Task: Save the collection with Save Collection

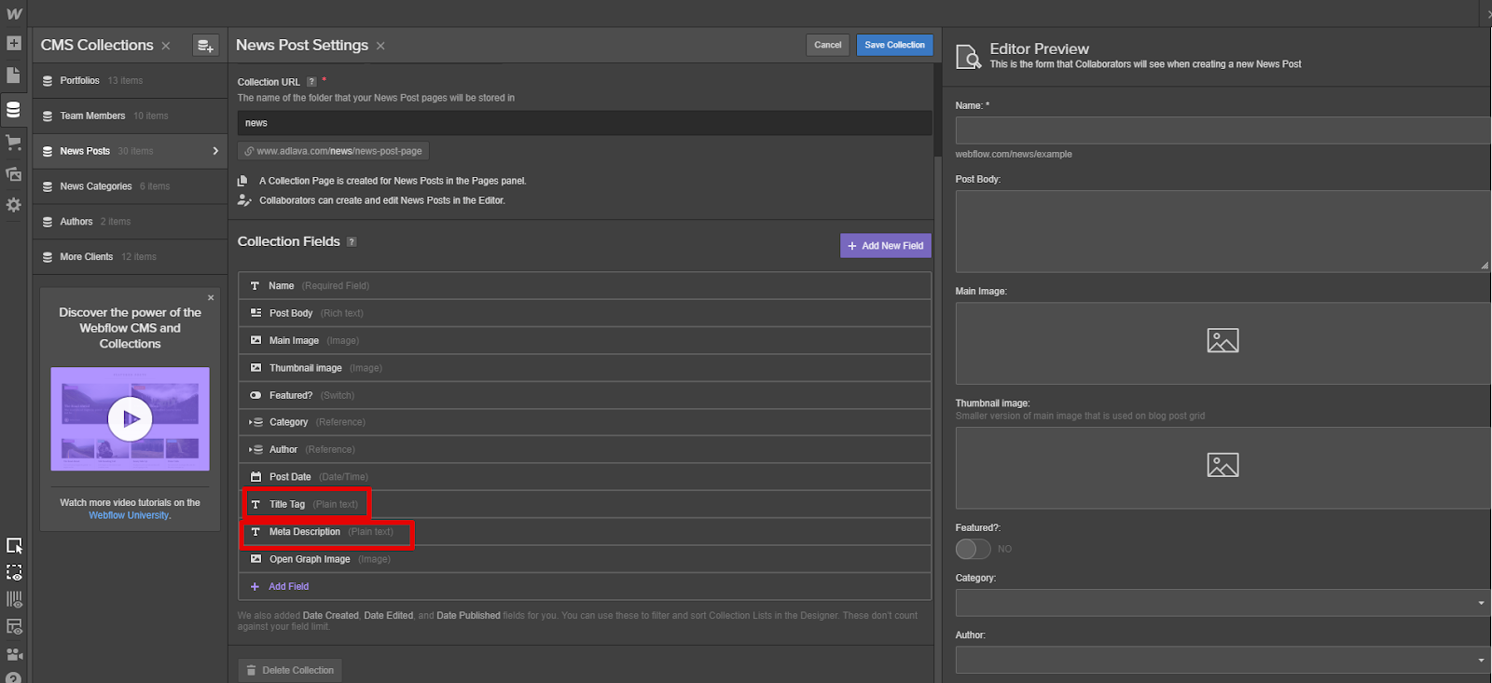Action: (894, 45)
